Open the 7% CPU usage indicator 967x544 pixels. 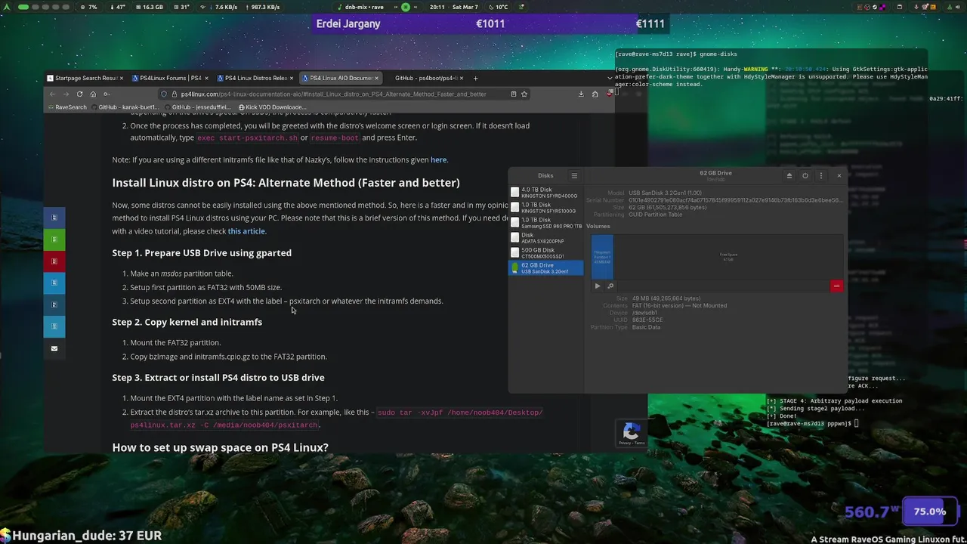[x=88, y=7]
